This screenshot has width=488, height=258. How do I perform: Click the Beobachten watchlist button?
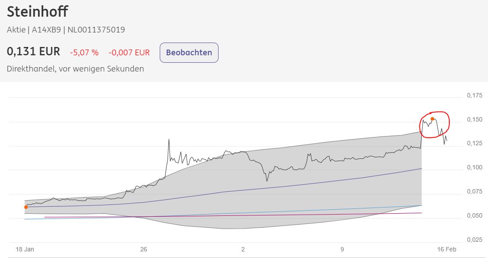coord(189,52)
